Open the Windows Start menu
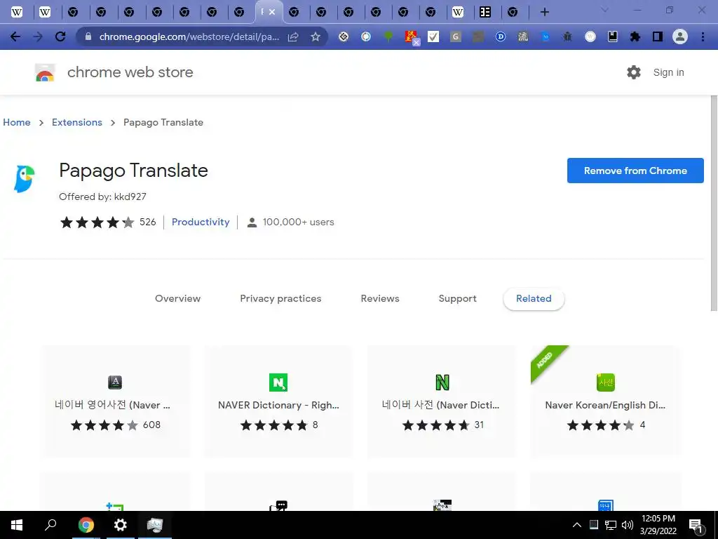The height and width of the screenshot is (539, 718). (17, 525)
